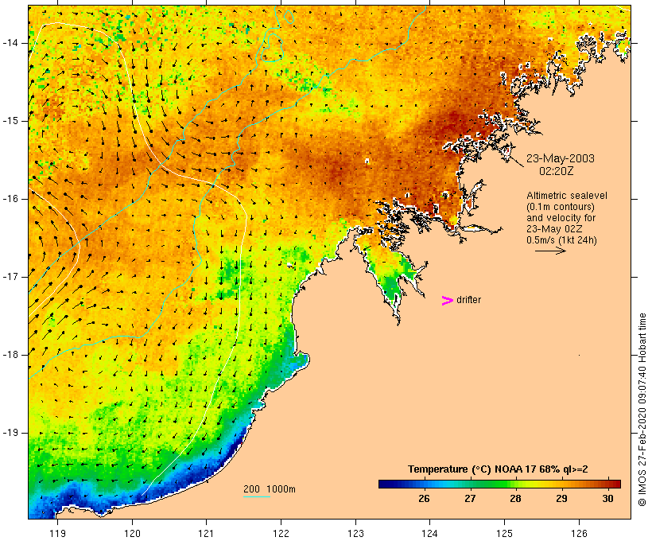Screen dimensions: 652x541
Task: Click the latitude axis label '-18'
Action: (10, 355)
